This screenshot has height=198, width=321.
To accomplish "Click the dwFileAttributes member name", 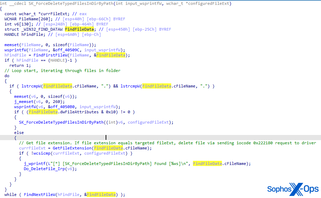I will (x=79, y=112).
